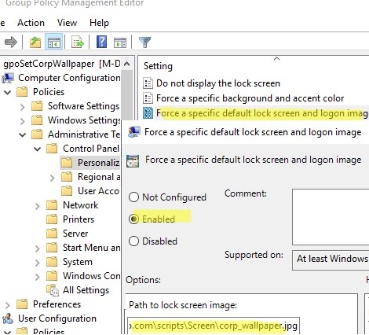
Task: Click the export list toolbar icon
Action: 78,42
